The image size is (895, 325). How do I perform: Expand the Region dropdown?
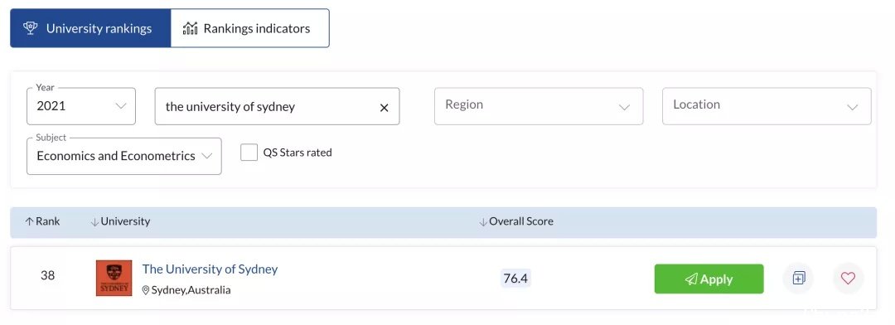539,106
